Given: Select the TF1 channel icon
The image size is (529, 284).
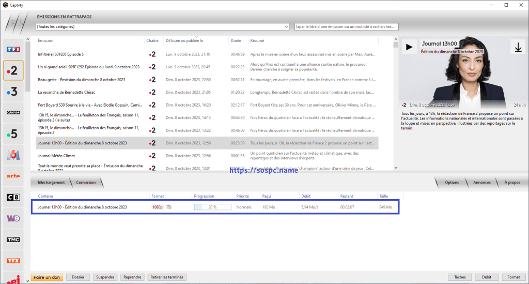Looking at the screenshot, I should click(x=13, y=49).
